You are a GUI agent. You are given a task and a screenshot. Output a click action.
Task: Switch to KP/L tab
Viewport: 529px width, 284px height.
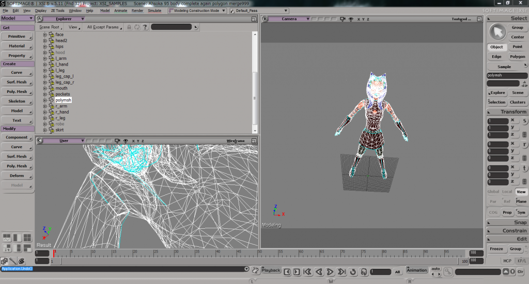pos(522,261)
